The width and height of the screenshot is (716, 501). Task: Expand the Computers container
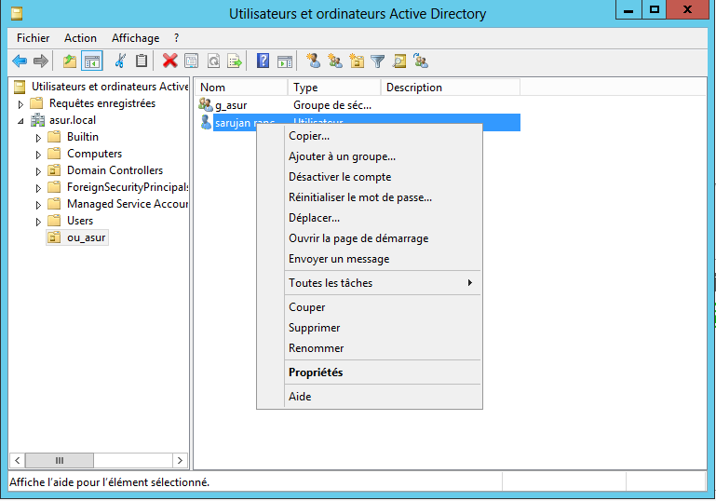tap(38, 155)
